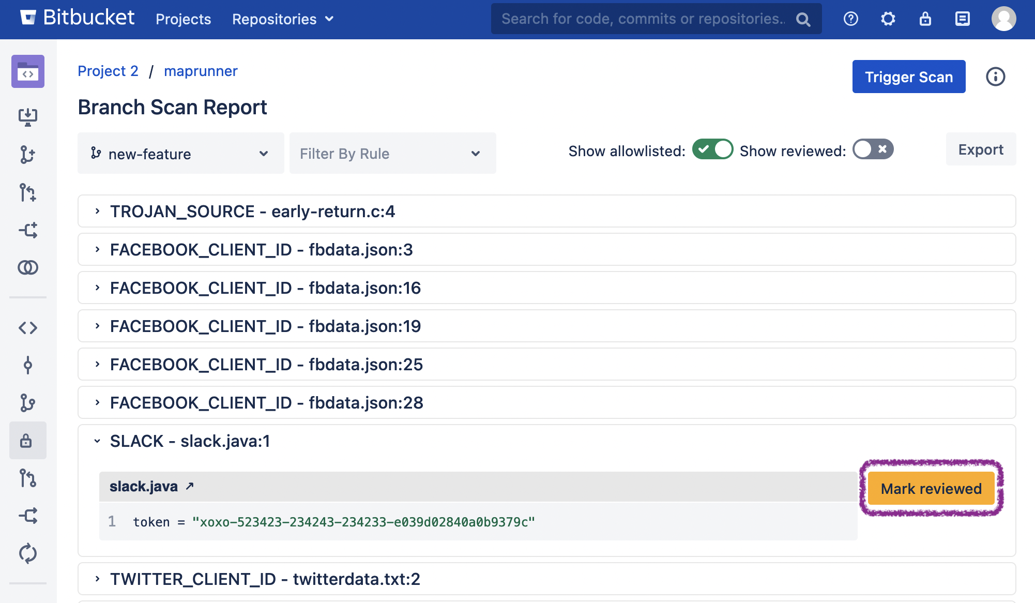The image size is (1035, 603).
Task: Turn off the Show allowlisted toggle
Action: pos(712,149)
